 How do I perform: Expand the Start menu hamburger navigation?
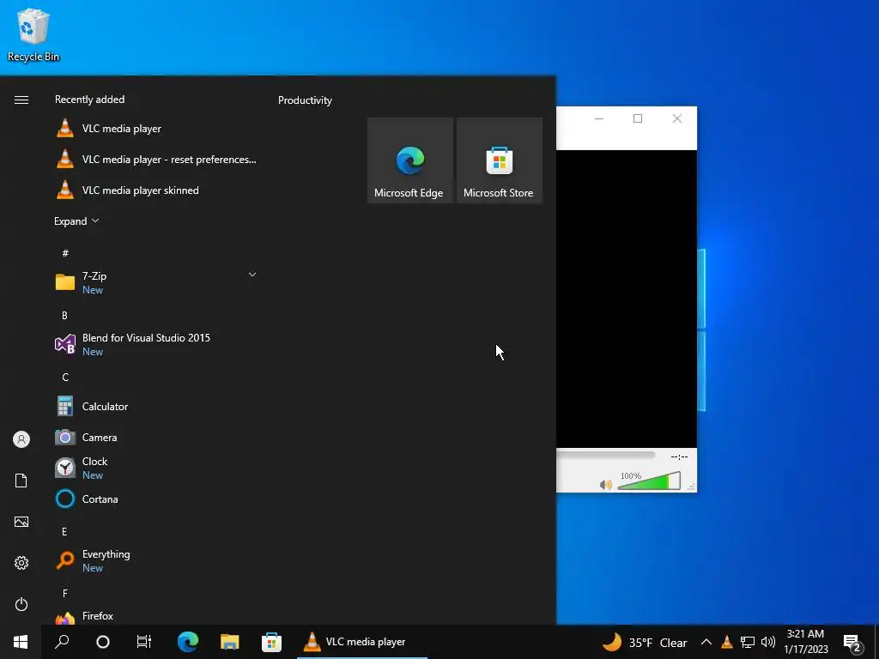[x=21, y=100]
